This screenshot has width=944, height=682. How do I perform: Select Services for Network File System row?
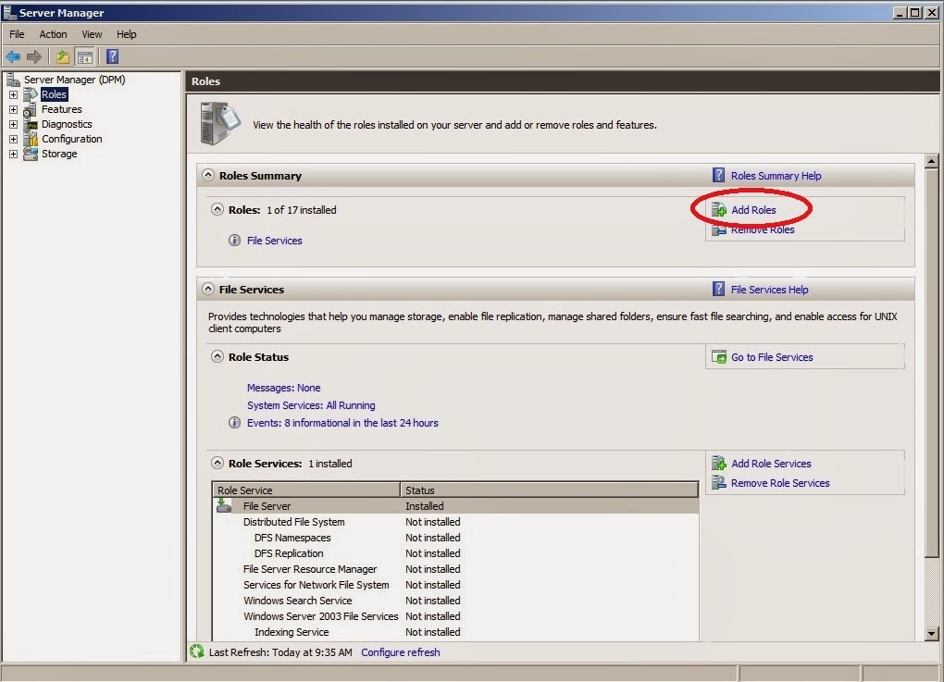(455, 585)
